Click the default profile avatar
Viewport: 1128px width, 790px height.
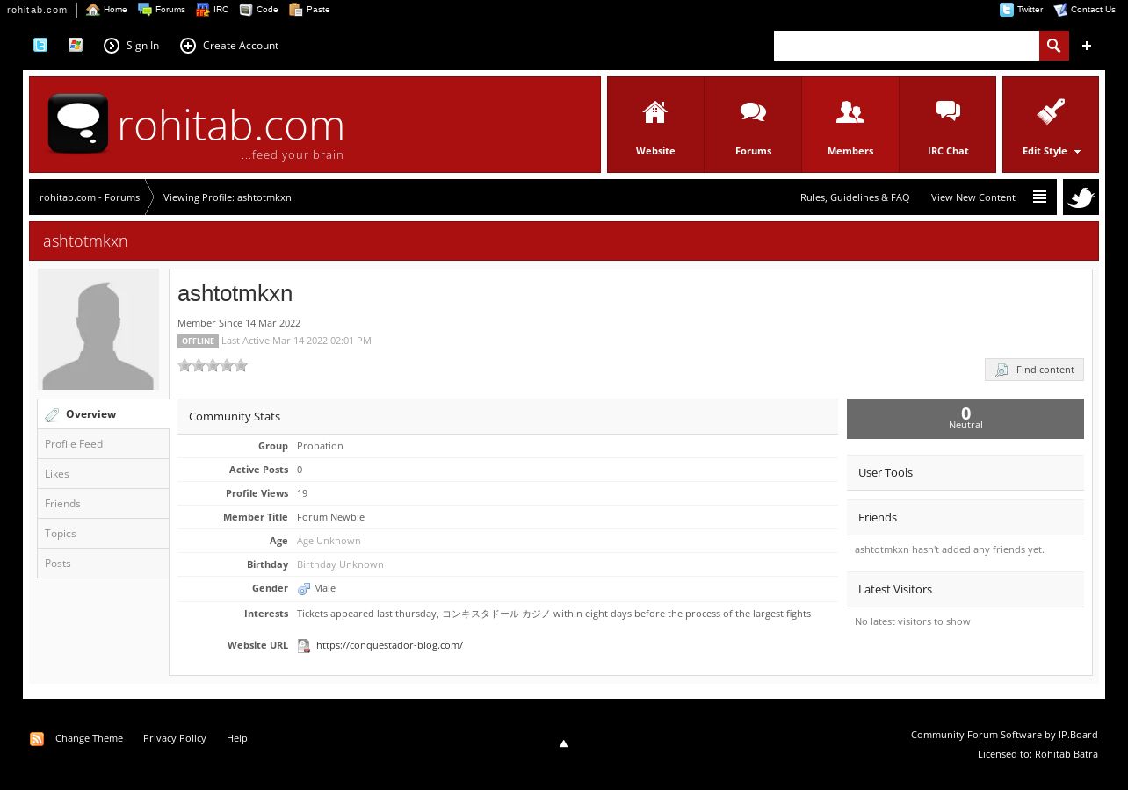click(98, 330)
